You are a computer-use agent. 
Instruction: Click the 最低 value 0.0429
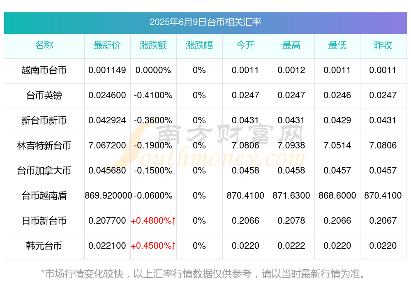[x=337, y=120]
